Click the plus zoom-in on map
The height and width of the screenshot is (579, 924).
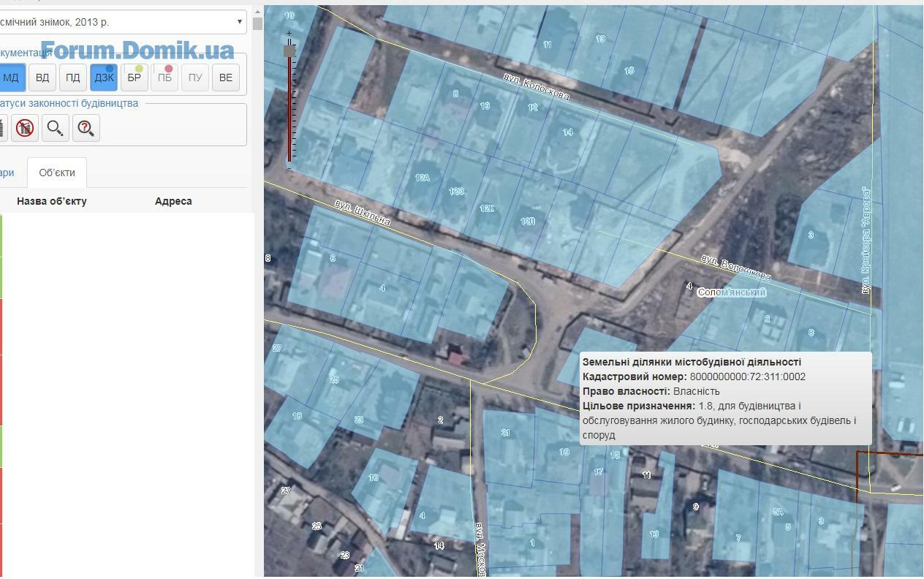pyautogui.click(x=289, y=34)
